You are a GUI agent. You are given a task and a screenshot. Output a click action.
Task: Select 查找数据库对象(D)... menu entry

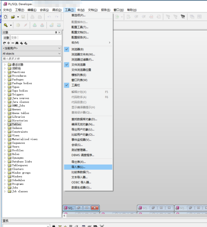[x=88, y=119]
